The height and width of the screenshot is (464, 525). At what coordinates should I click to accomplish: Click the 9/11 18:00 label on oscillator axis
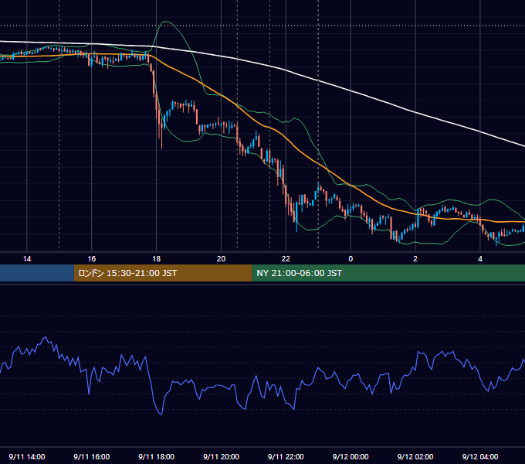(x=157, y=456)
